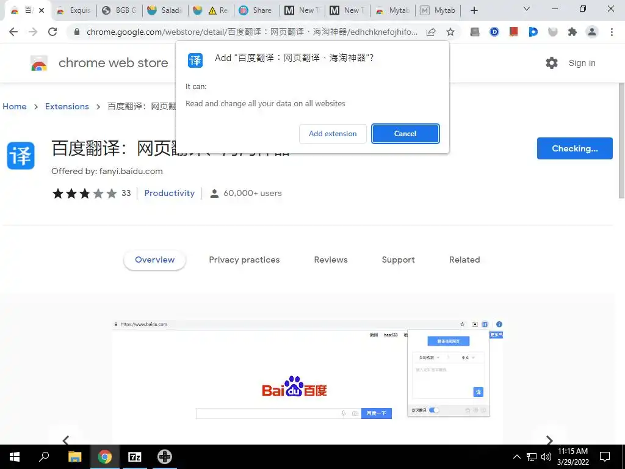This screenshot has height=469, width=625.
Task: Open the Chrome profile avatar
Action: (591, 32)
